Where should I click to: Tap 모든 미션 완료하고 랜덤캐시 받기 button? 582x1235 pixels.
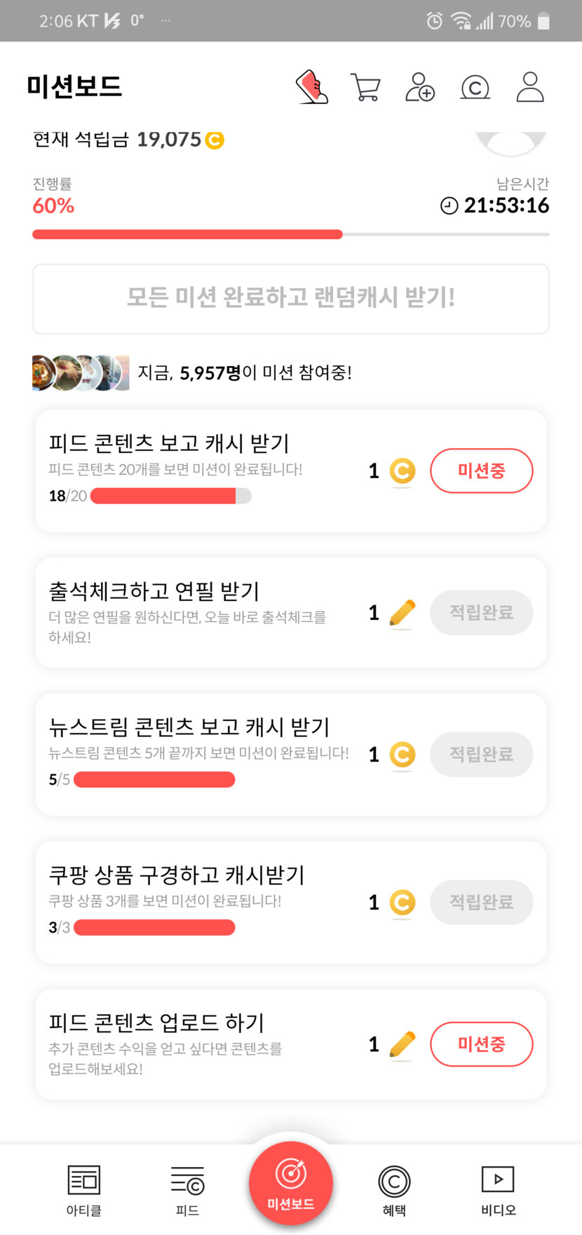pyautogui.click(x=291, y=298)
